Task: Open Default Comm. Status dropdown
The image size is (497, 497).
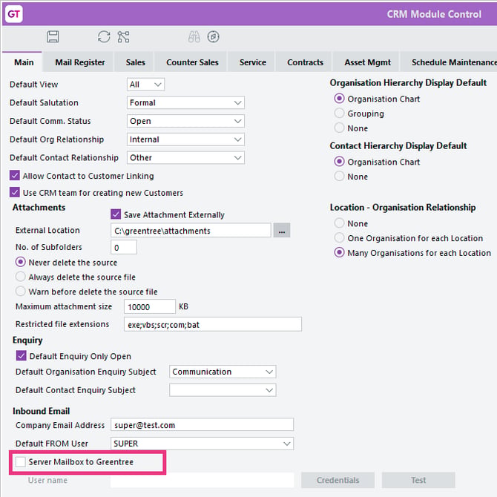Action: point(185,121)
